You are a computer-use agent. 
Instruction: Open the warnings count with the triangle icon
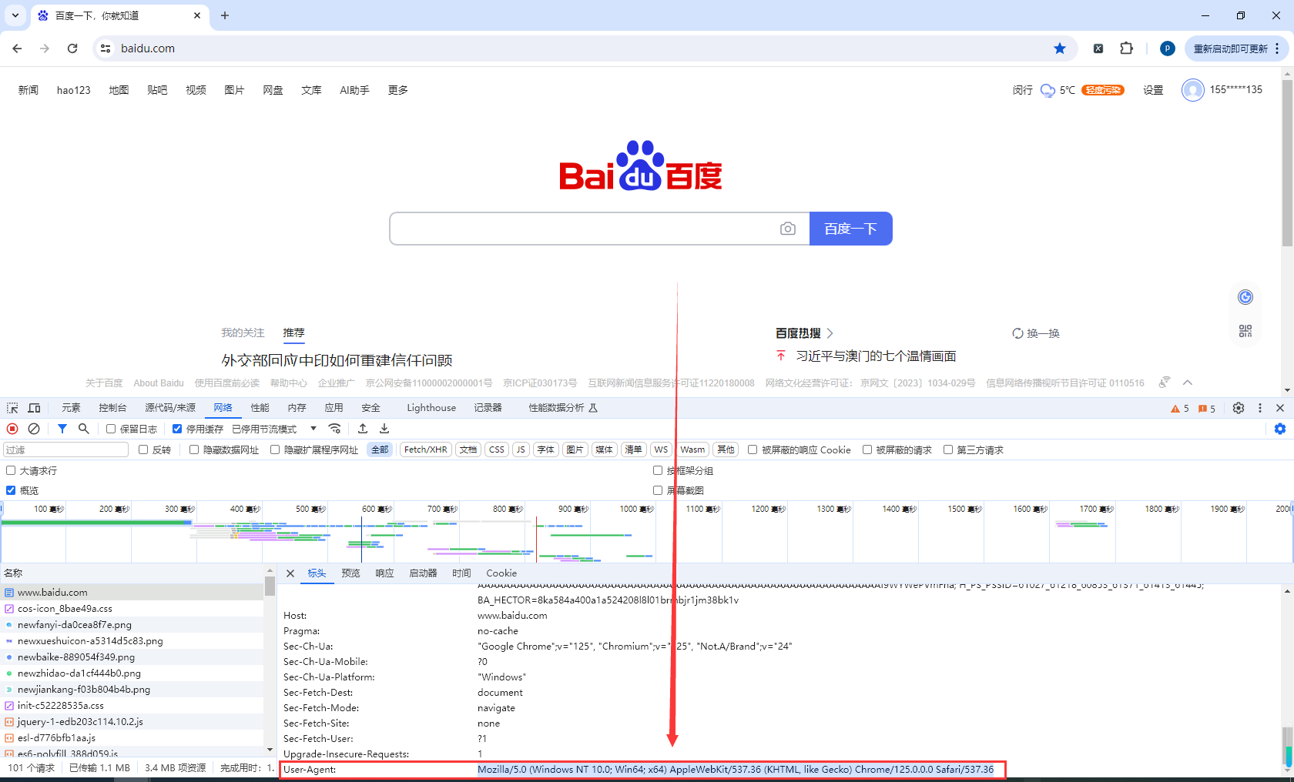coord(1180,409)
